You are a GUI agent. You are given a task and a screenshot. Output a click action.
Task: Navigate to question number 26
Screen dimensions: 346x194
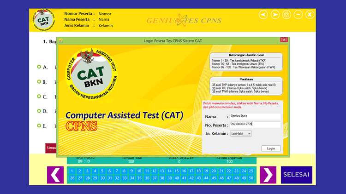click(x=72, y=178)
